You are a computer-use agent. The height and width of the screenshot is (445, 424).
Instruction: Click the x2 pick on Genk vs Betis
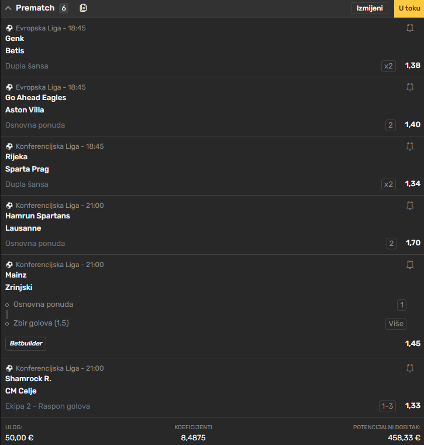(x=388, y=66)
